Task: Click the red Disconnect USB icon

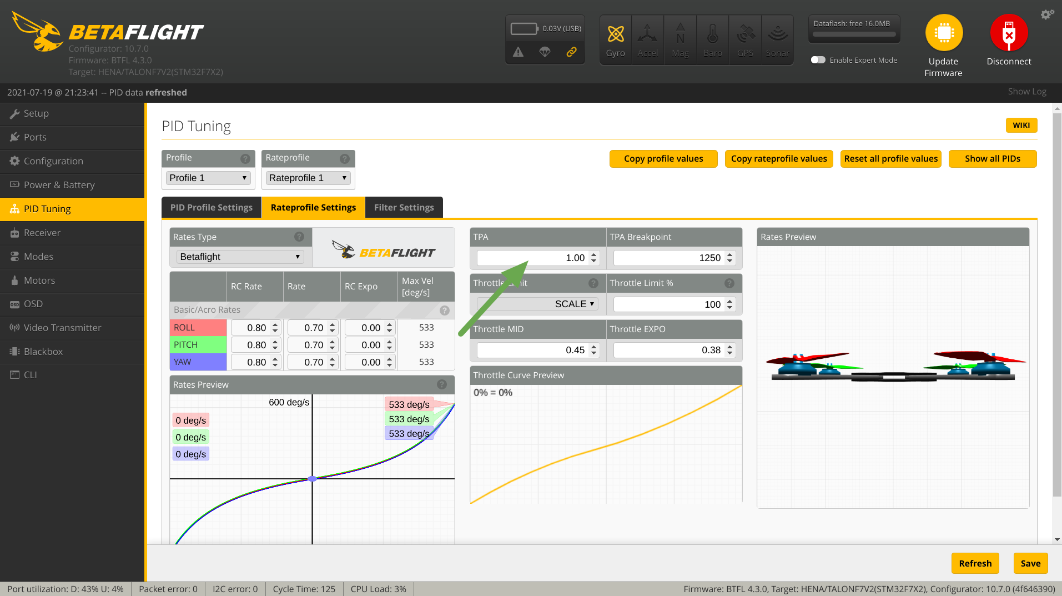Action: click(1009, 33)
